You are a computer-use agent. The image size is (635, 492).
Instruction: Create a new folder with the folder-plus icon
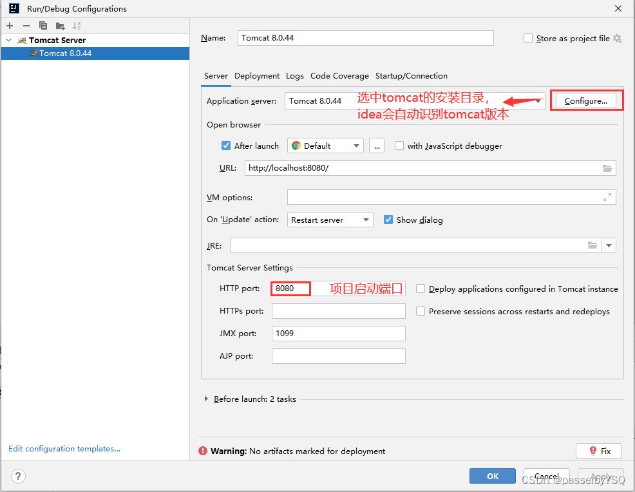click(x=61, y=26)
